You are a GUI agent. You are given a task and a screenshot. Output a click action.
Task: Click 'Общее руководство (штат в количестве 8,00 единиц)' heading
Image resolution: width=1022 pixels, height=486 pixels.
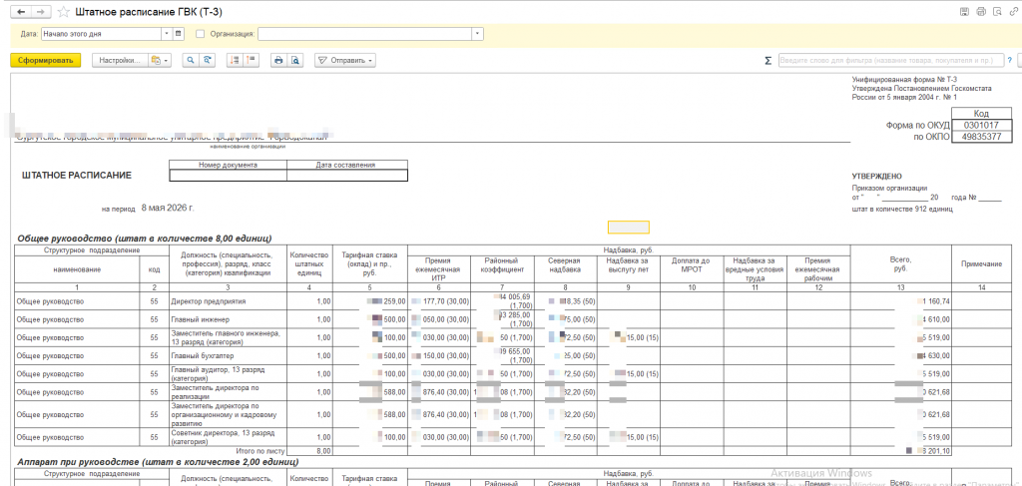pos(145,239)
